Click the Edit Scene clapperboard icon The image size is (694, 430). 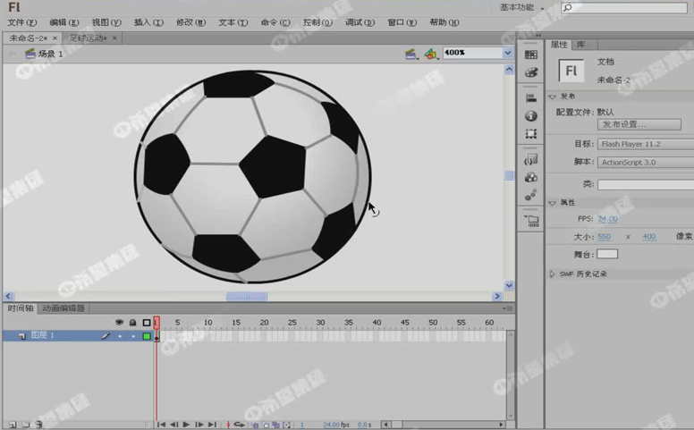[410, 54]
